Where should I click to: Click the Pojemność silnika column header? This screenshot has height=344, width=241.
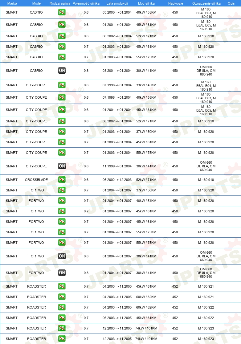pos(86,3)
